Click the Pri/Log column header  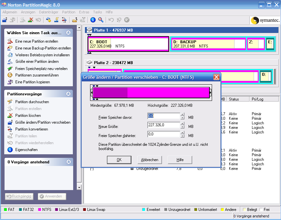264,99
